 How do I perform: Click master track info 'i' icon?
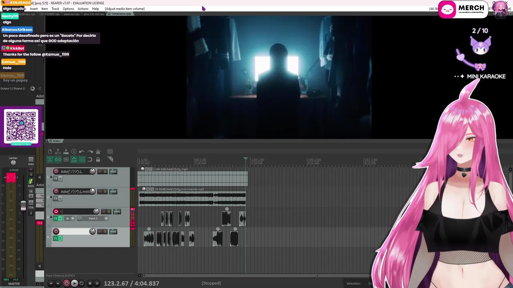click(x=31, y=213)
